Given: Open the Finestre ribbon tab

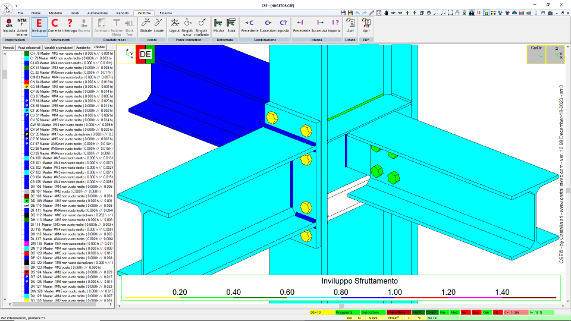Looking at the screenshot, I should pos(166,13).
